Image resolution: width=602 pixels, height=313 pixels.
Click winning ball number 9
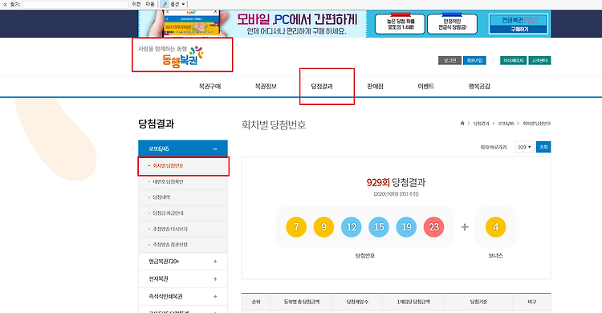[323, 227]
